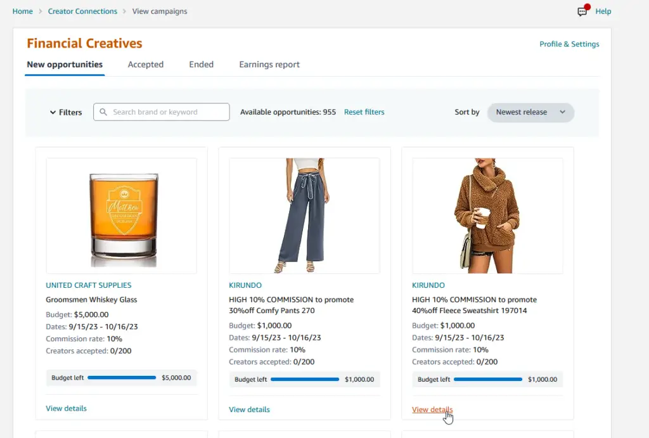Click the Comfy Pants 270 campaign title
Image resolution: width=649 pixels, height=438 pixels.
coord(292,305)
